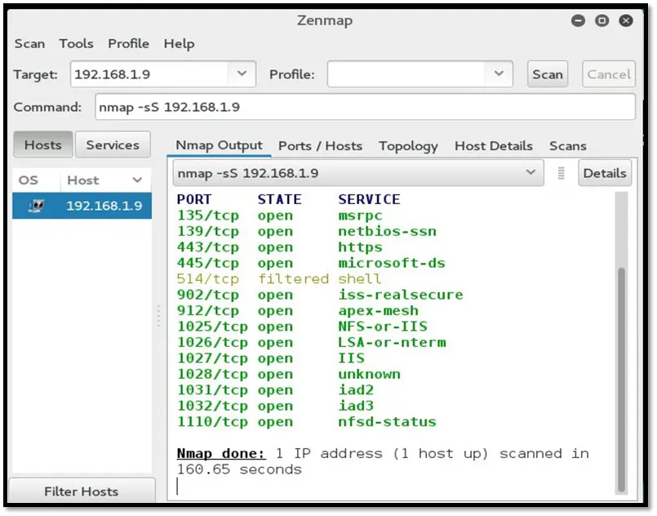The width and height of the screenshot is (657, 516).
Task: Click the host OS icon for 192.168.1.9
Action: tap(35, 206)
